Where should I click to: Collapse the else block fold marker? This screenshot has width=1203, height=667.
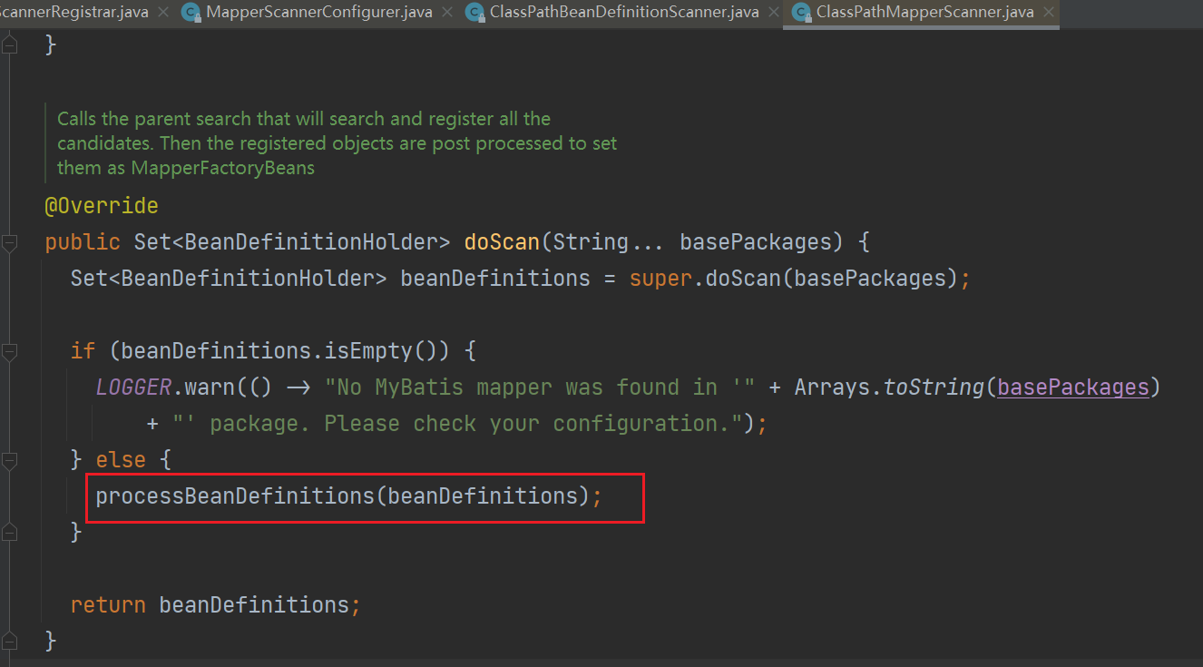(x=9, y=460)
